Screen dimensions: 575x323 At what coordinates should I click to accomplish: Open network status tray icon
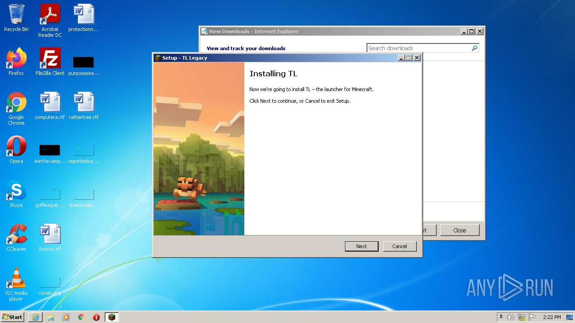click(x=522, y=317)
